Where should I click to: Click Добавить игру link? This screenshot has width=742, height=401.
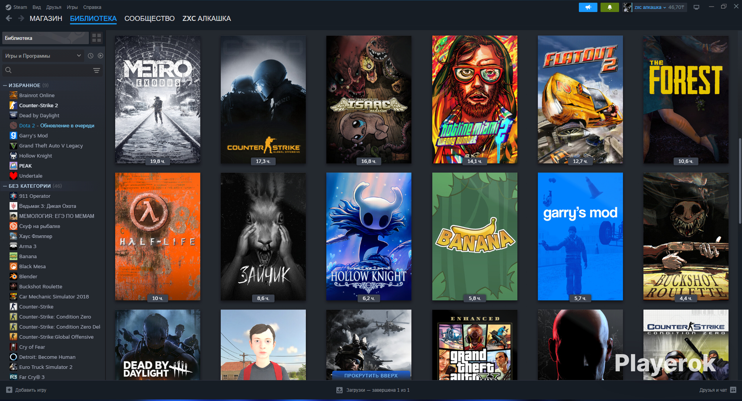click(x=31, y=390)
